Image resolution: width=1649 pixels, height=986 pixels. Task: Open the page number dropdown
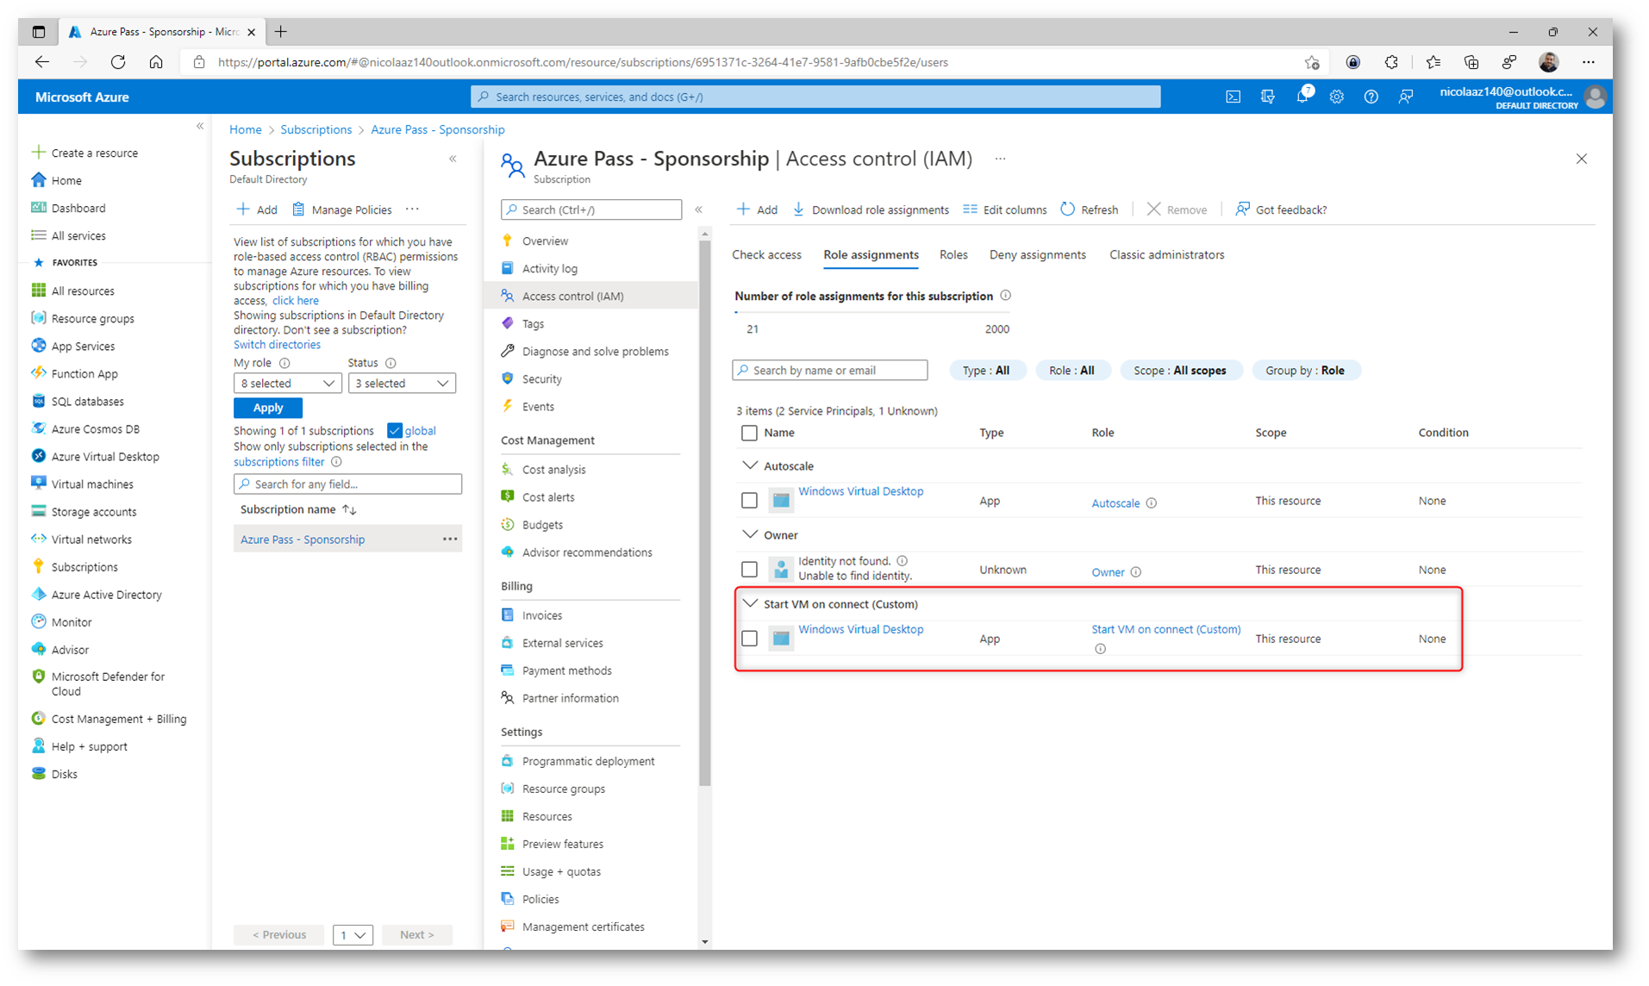coord(353,934)
